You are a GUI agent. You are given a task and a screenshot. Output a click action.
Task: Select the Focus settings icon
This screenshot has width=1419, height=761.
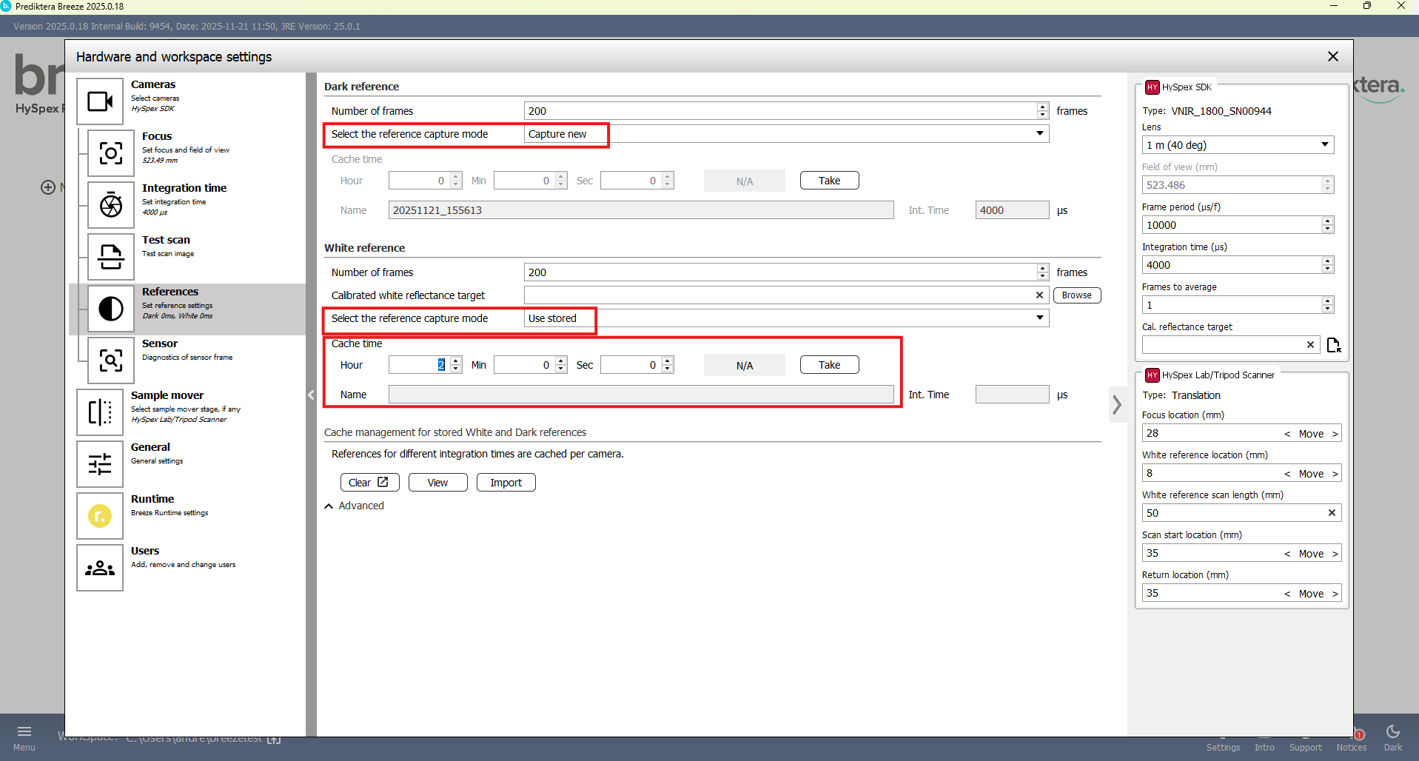tap(111, 153)
